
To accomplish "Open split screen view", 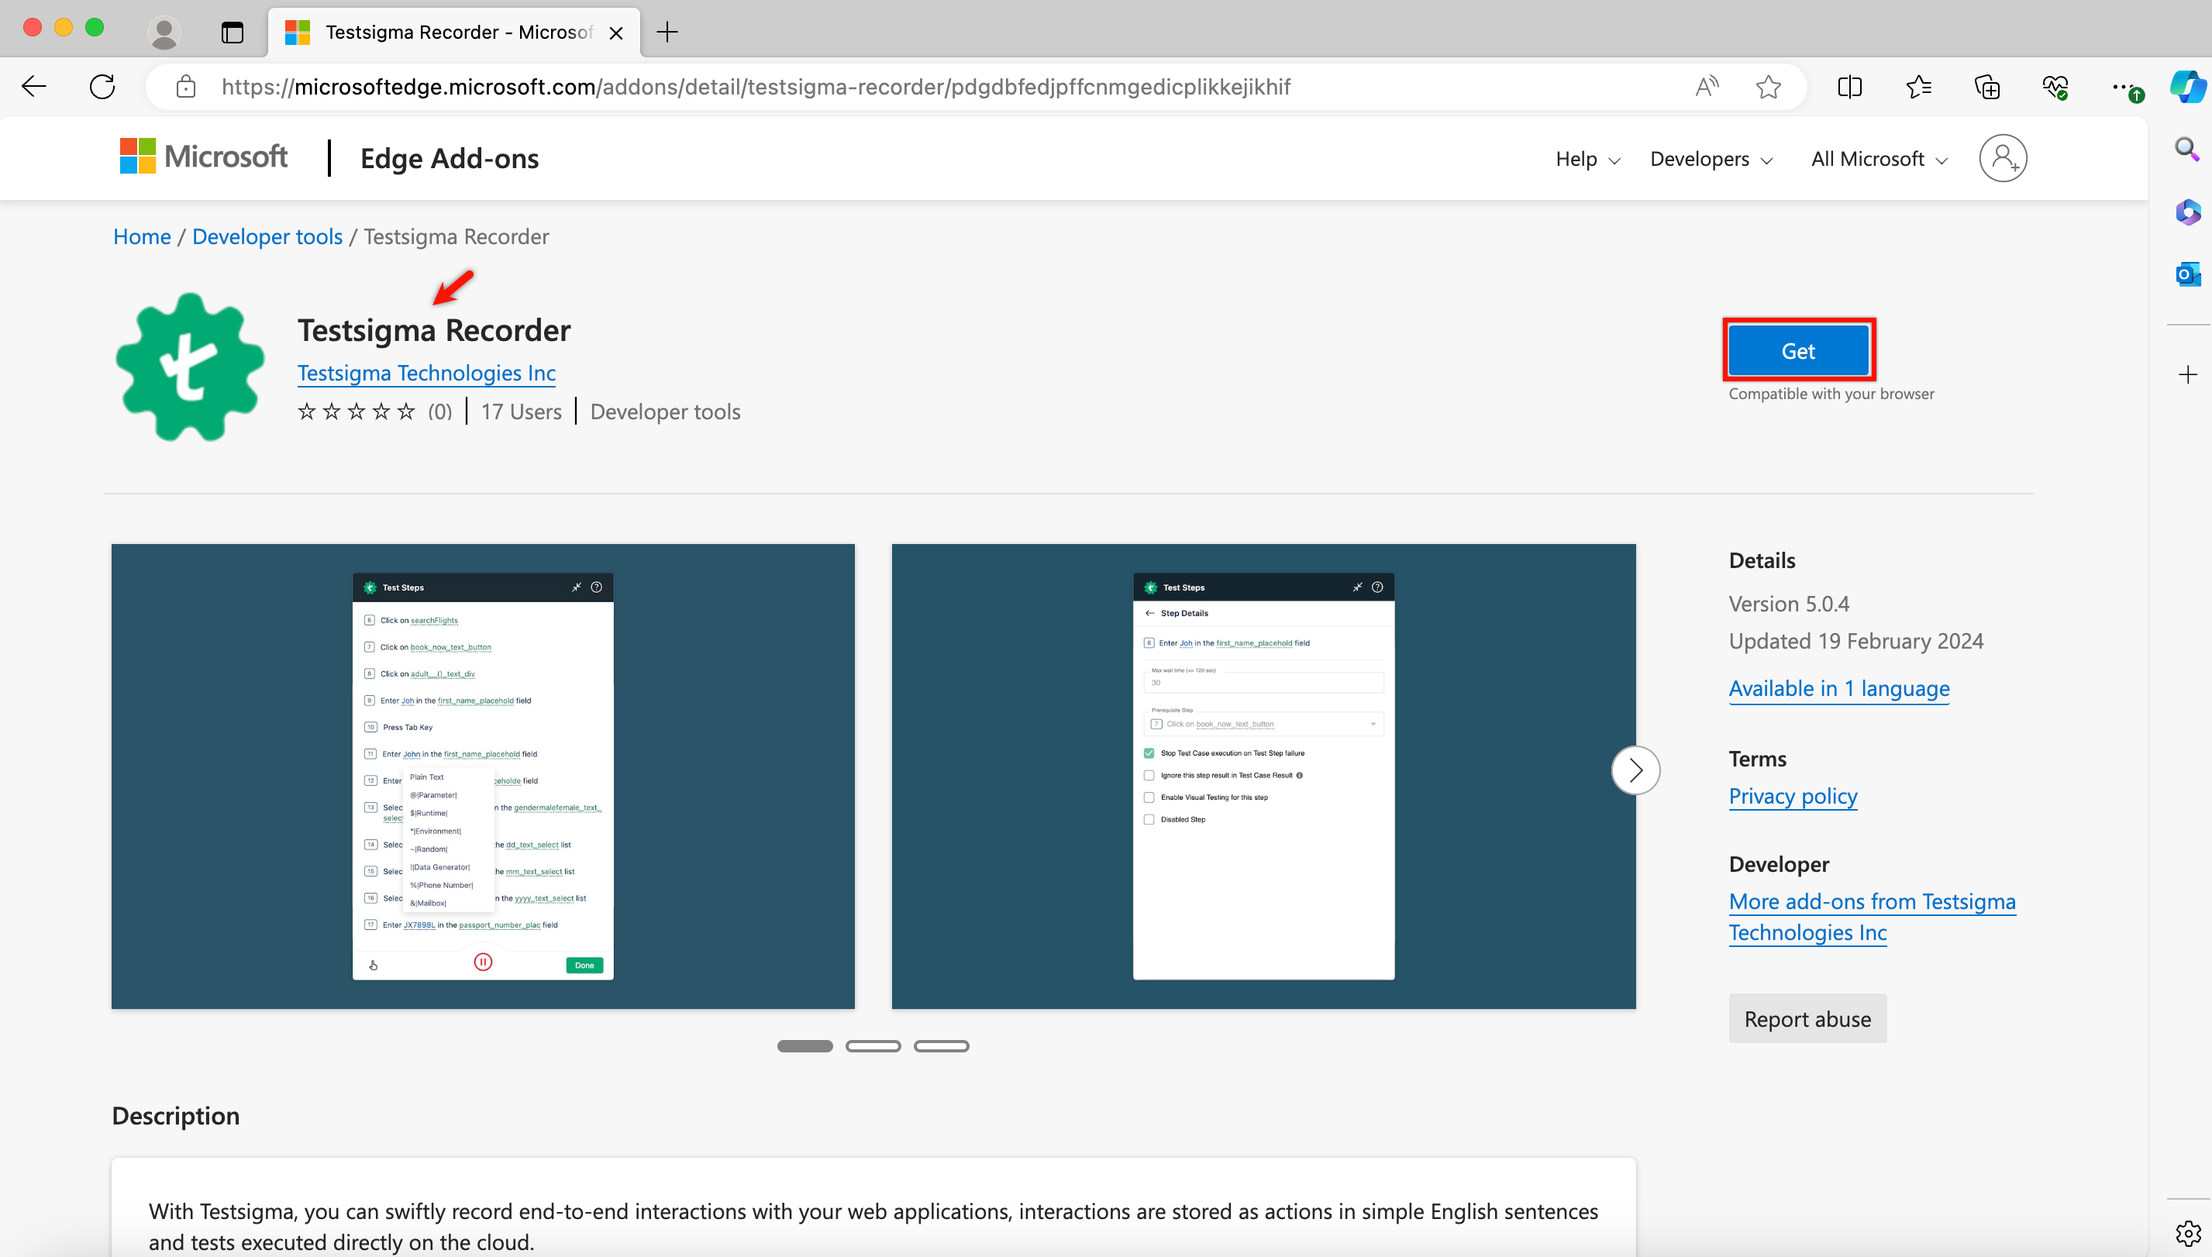I will [1849, 86].
